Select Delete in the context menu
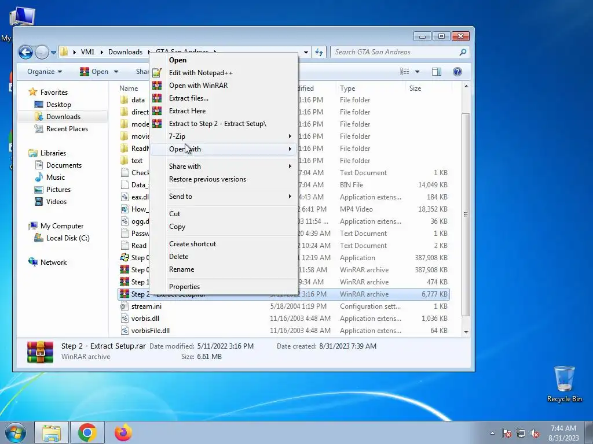 (224, 257)
